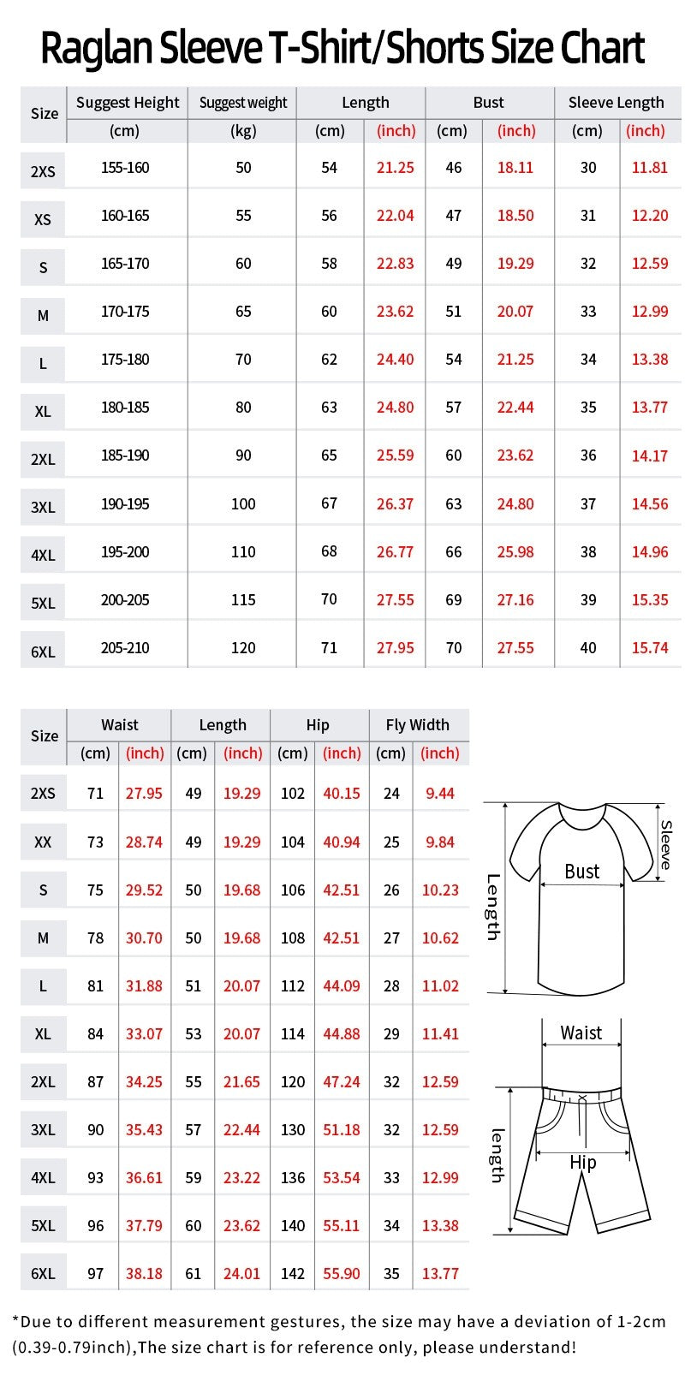This screenshot has height=1375, width=685.
Task: Click the measurement deviation disclaimer note
Action: click(339, 1335)
